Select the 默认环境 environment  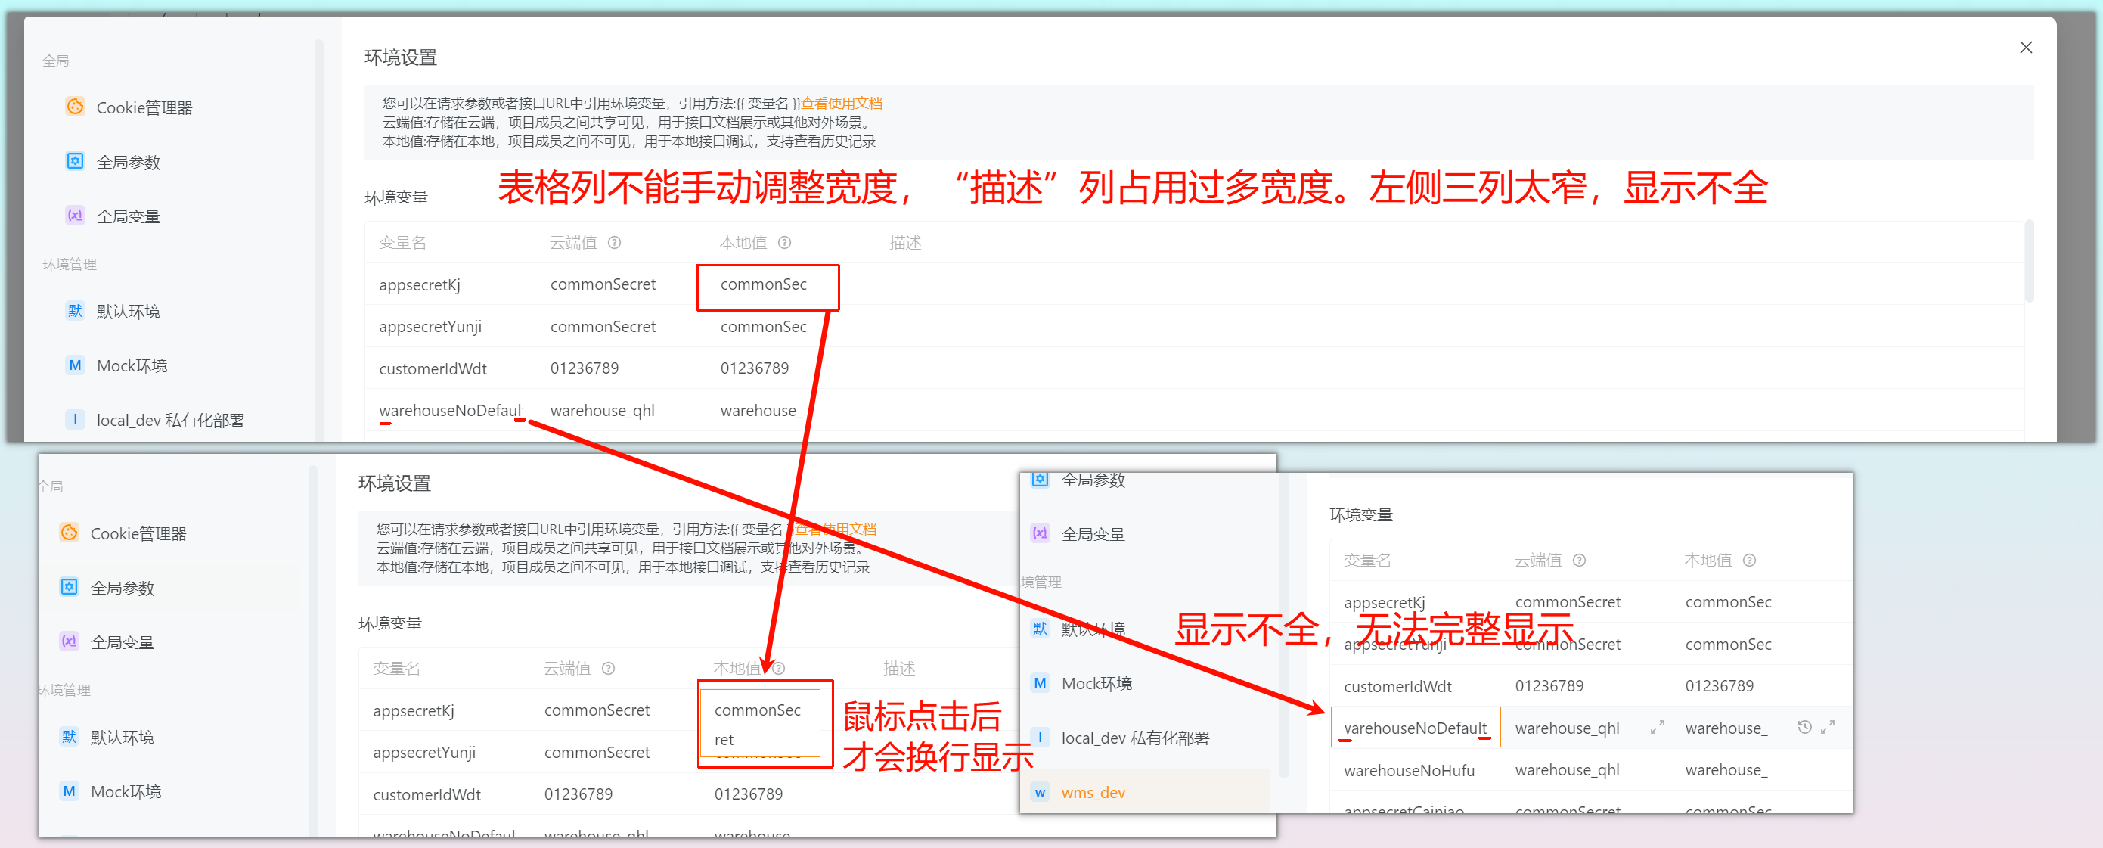tap(130, 311)
